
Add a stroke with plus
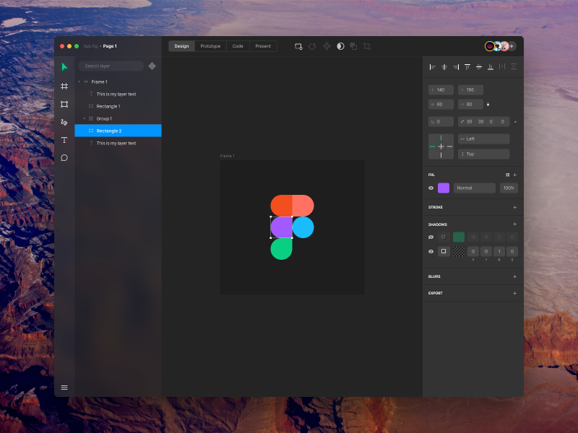point(515,207)
